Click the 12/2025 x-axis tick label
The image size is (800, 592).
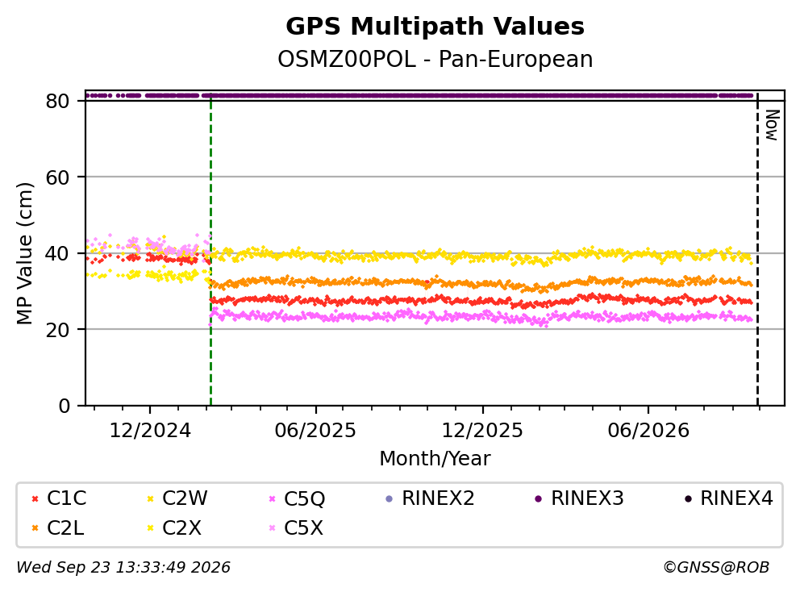pos(482,430)
